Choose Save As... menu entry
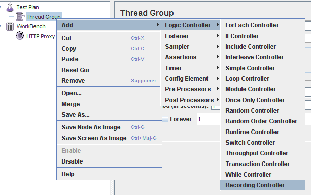The image size is (311, 195). pyautogui.click(x=109, y=115)
